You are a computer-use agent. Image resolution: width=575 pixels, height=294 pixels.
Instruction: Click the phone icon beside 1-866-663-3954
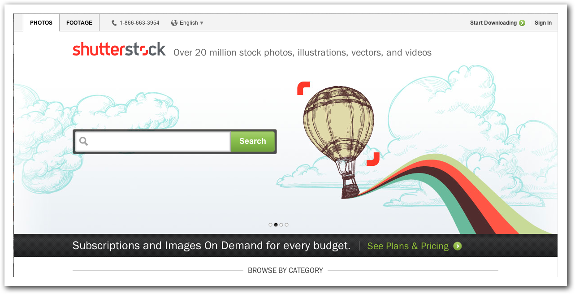(114, 23)
